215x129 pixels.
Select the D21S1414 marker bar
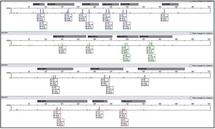(x=156, y=37)
